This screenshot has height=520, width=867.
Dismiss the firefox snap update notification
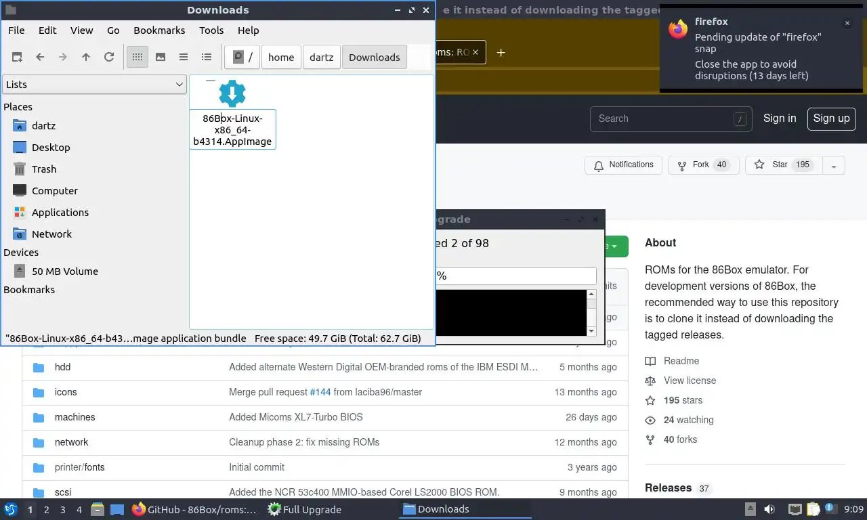[x=847, y=23]
